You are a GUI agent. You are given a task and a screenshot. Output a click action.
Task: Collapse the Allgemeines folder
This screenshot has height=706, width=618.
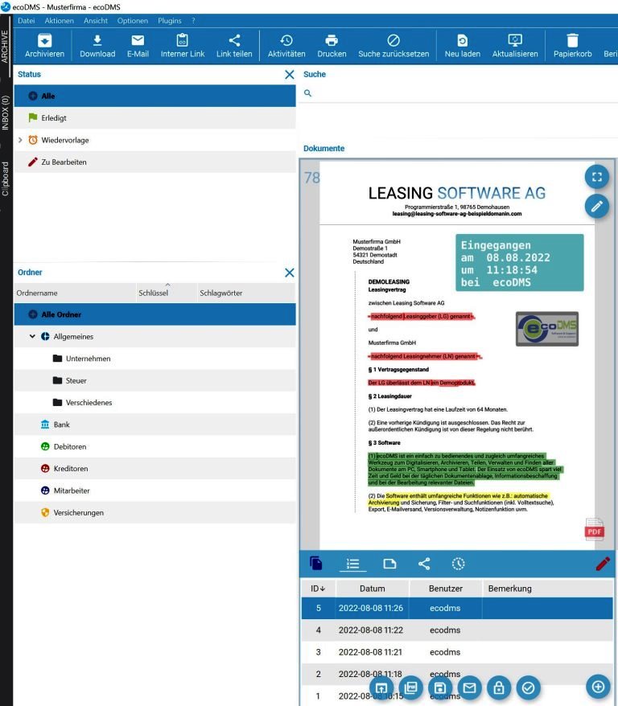tap(32, 336)
